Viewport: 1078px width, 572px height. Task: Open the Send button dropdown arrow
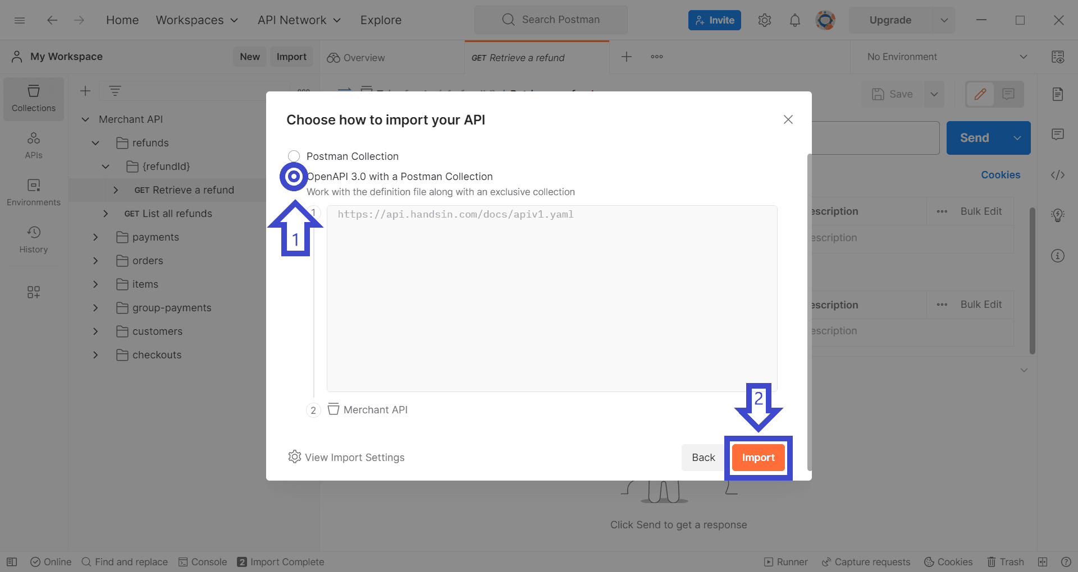[1017, 138]
